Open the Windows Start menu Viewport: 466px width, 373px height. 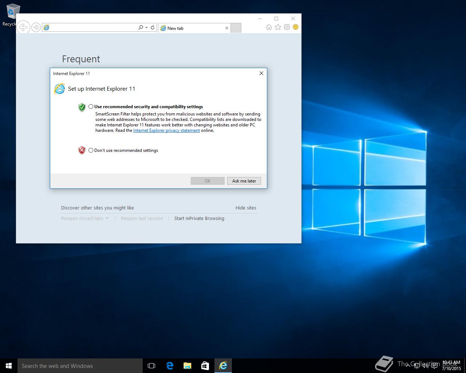coord(9,366)
